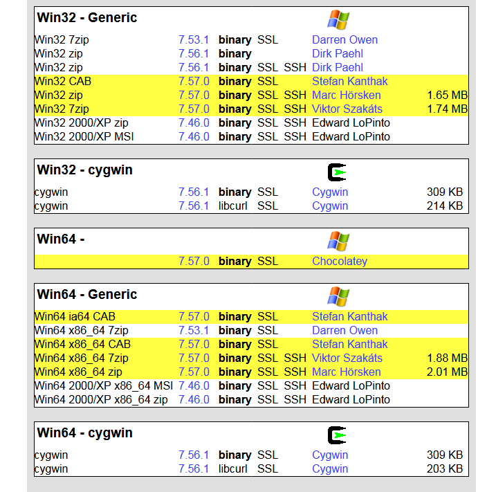The image size is (487, 492).
Task: Click the 203 KB size value
Action: coord(445,468)
